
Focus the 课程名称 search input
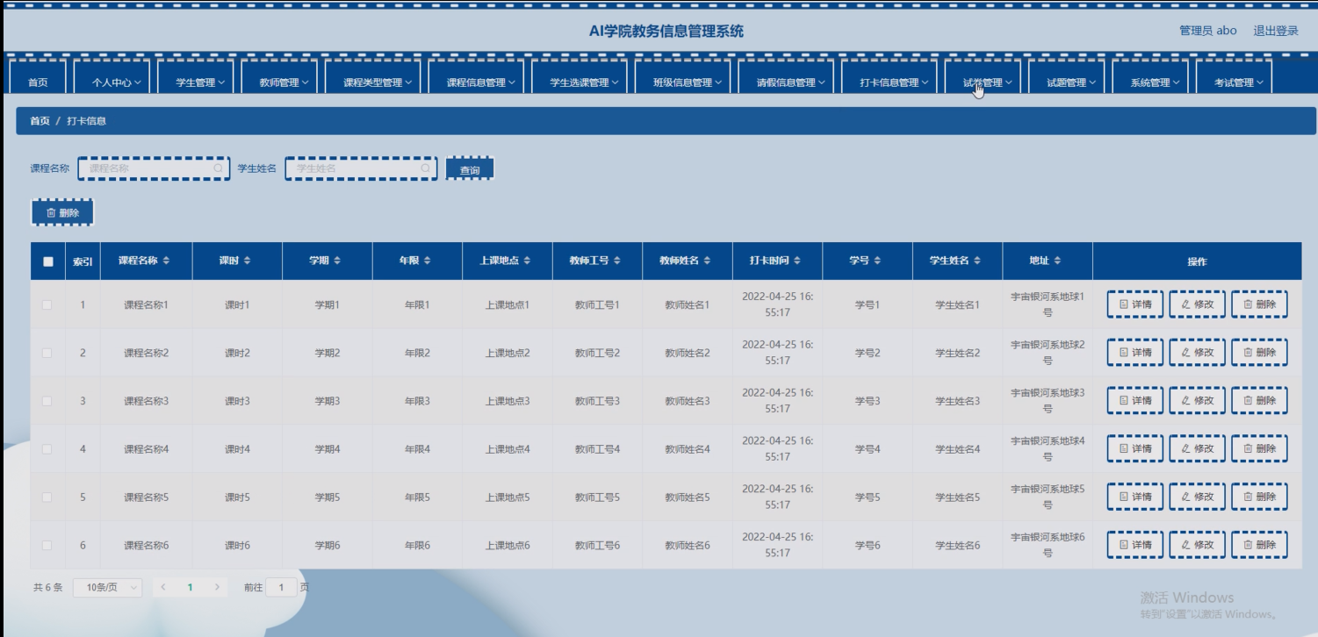(x=154, y=168)
